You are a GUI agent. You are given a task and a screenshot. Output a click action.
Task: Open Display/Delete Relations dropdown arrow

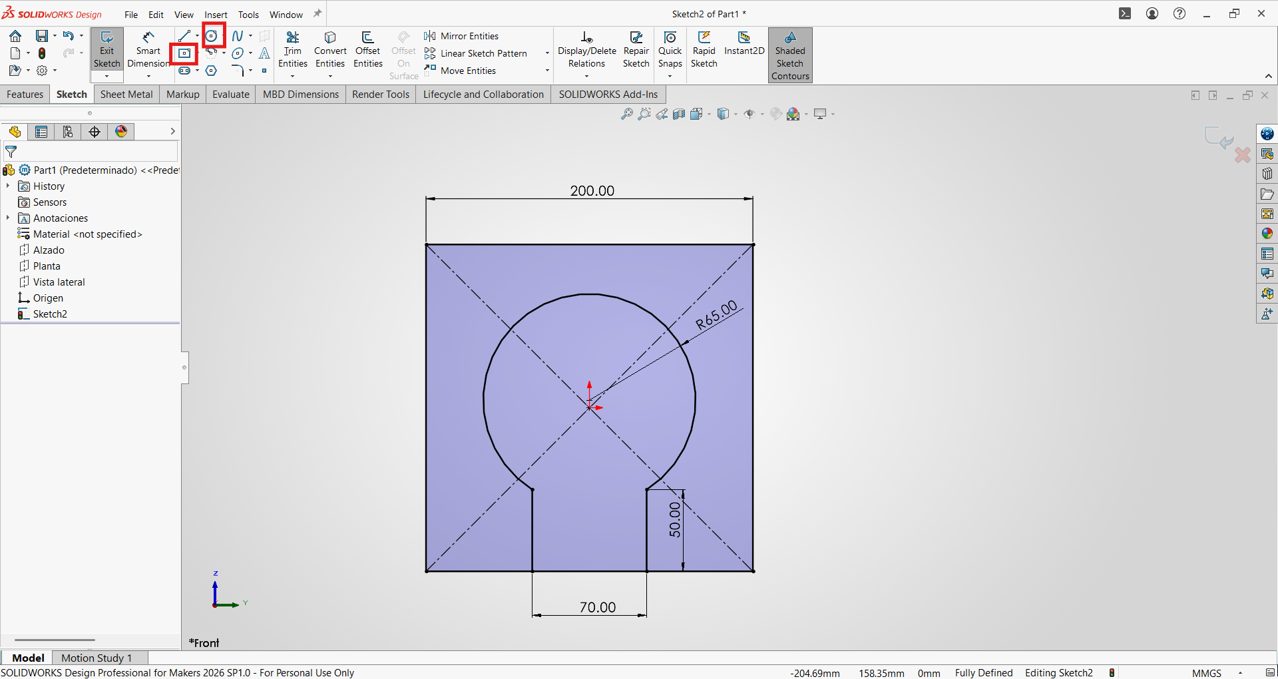pos(586,76)
